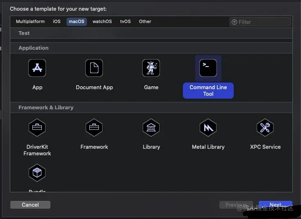
Task: Click the Document App label
Action: pyautogui.click(x=94, y=87)
